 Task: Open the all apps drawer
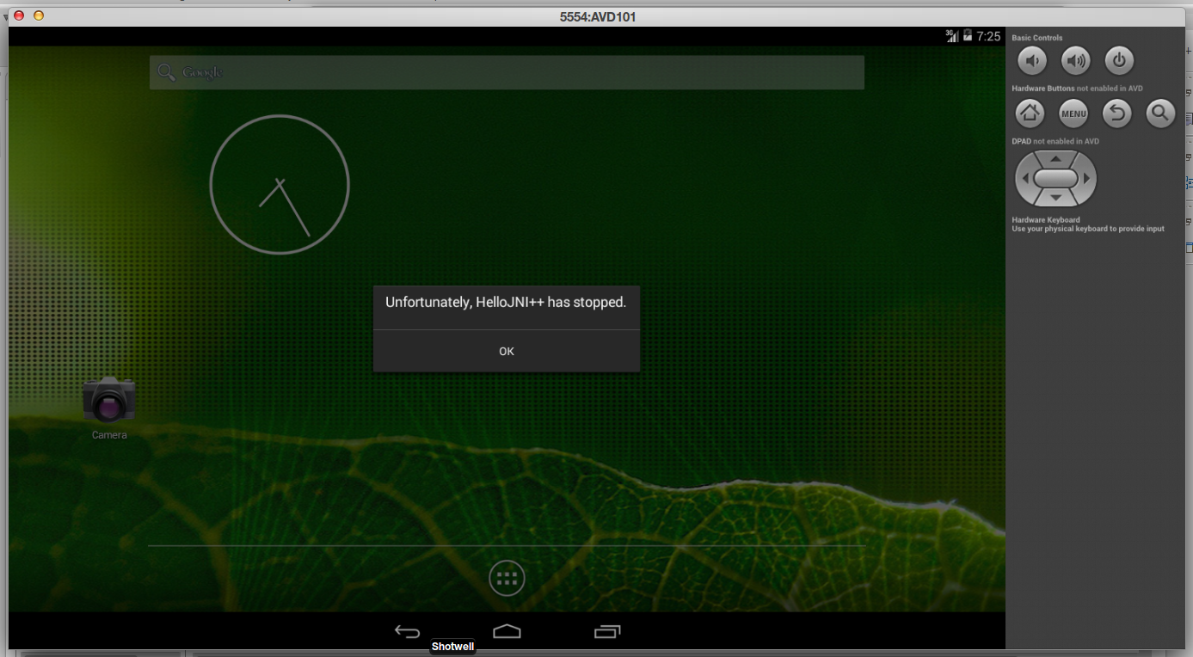[x=507, y=578]
